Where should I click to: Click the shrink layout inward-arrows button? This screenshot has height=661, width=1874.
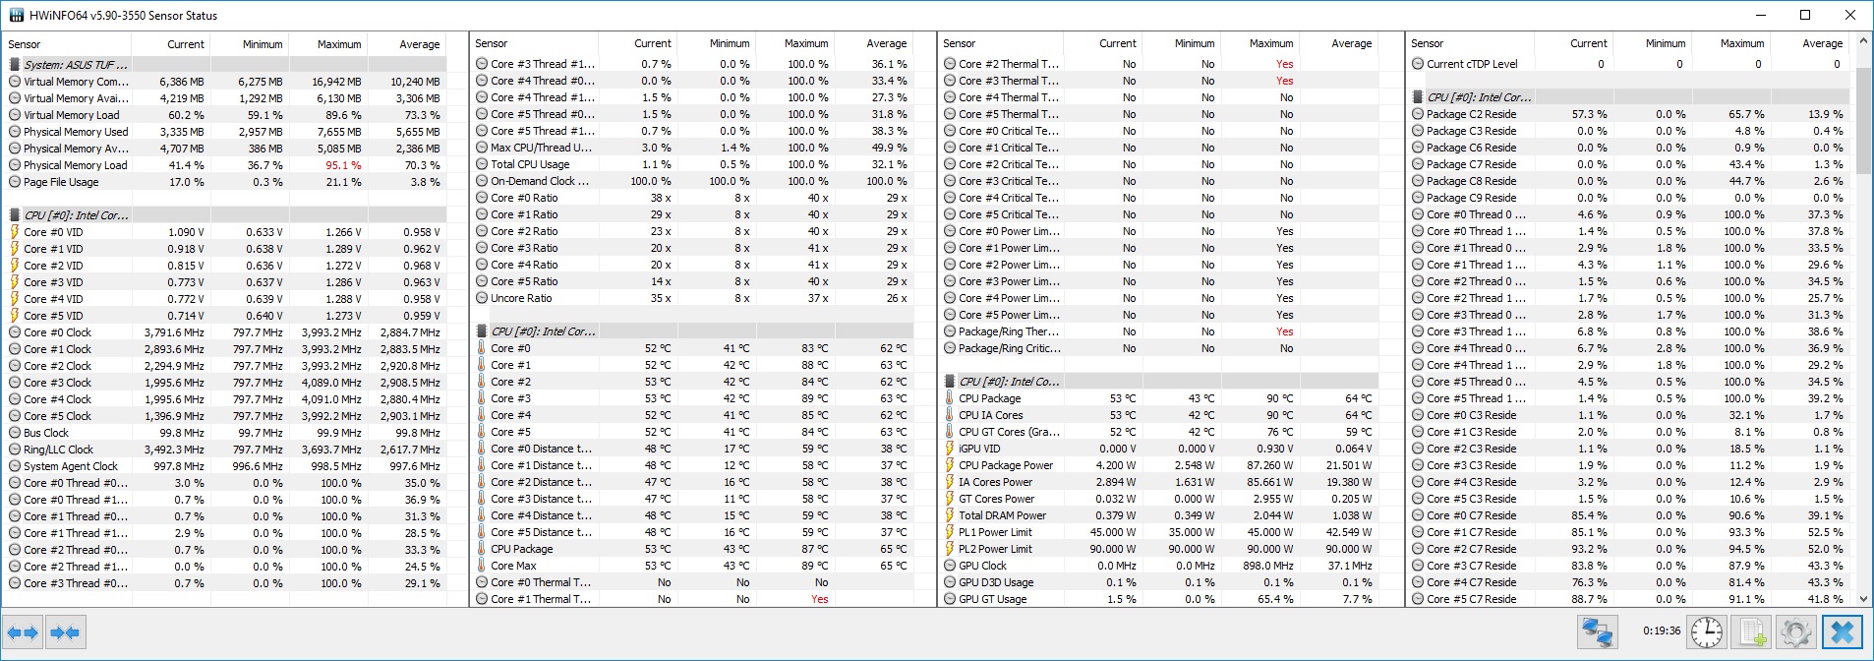click(65, 631)
